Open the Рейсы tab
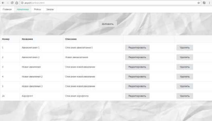The height and width of the screenshot is (121, 212). click(x=38, y=9)
